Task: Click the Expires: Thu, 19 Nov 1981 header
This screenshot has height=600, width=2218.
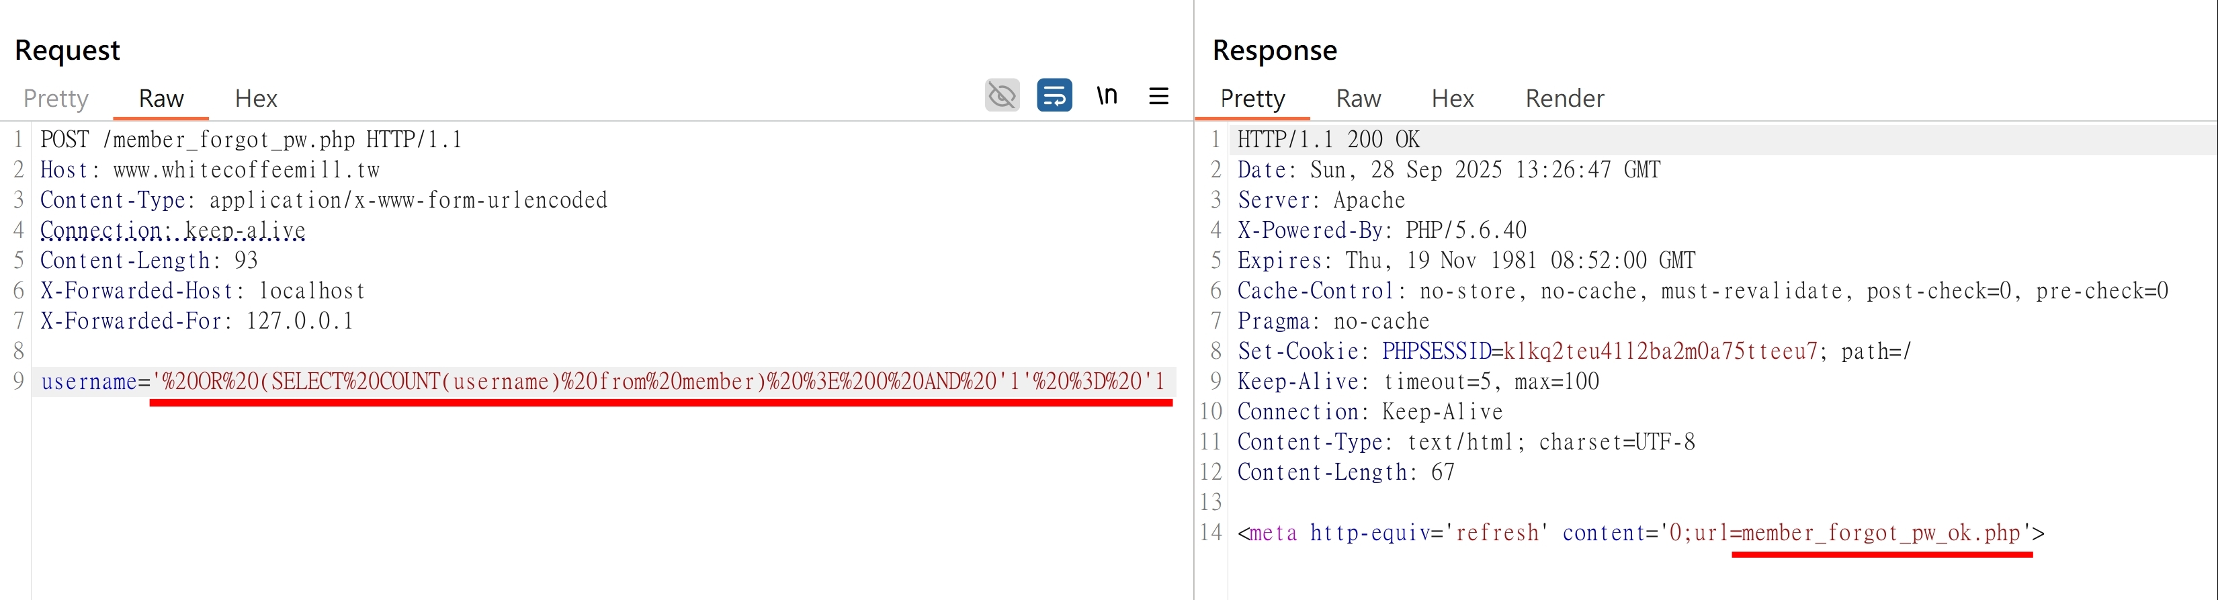Action: [x=1467, y=260]
